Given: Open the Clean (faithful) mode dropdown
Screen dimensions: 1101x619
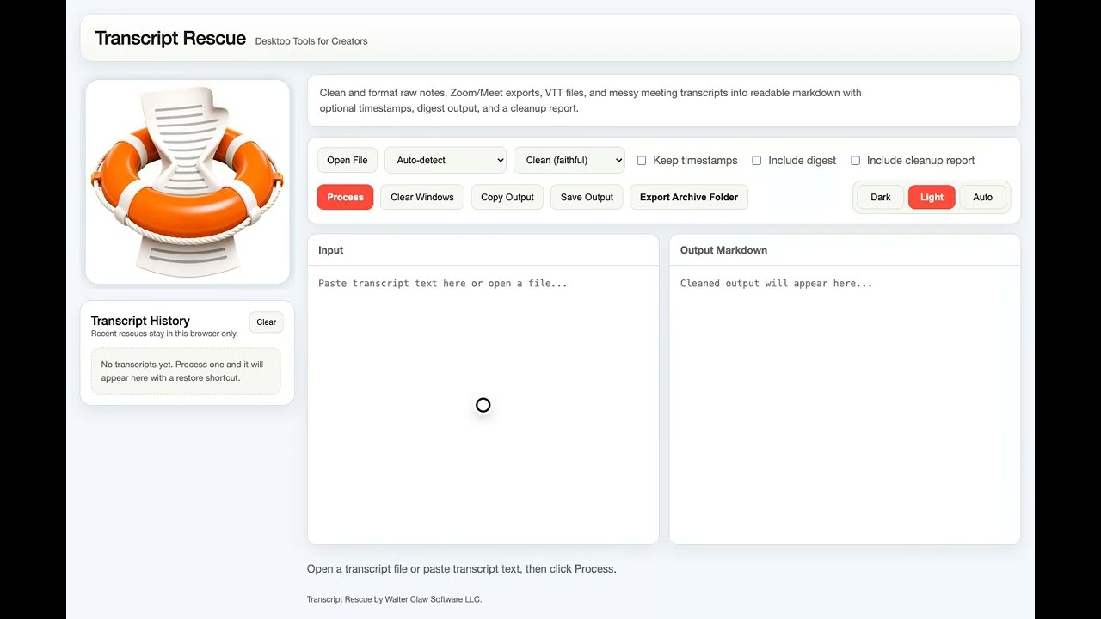Looking at the screenshot, I should pyautogui.click(x=569, y=160).
